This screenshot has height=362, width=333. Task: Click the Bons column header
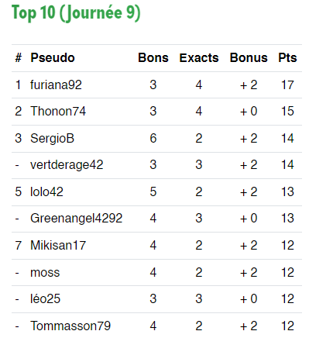tap(153, 57)
